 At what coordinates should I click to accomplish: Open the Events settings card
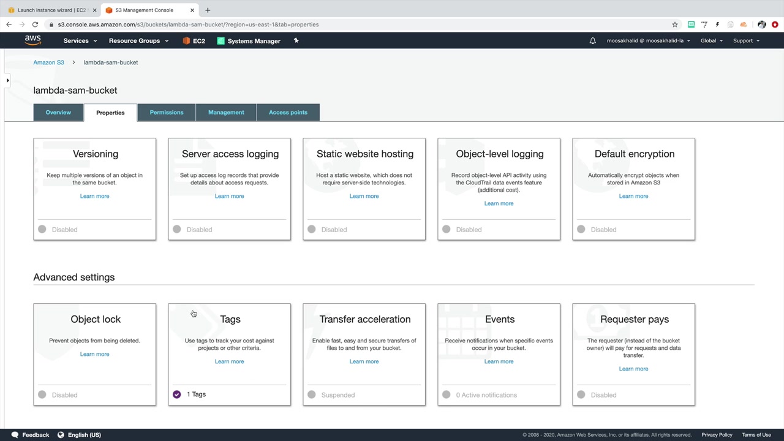point(499,319)
